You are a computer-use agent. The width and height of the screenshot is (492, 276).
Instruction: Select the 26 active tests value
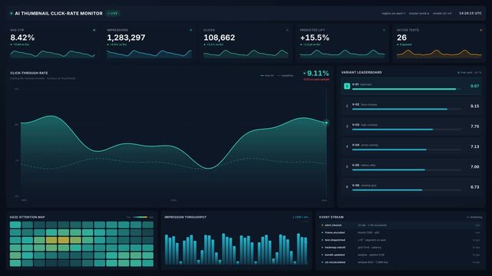401,38
